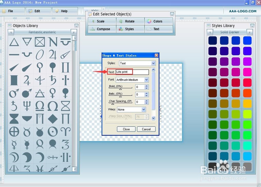
Task: Select the outlined Mars symbol
Action: pos(14,93)
